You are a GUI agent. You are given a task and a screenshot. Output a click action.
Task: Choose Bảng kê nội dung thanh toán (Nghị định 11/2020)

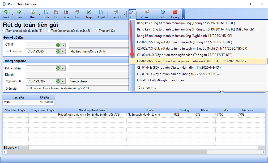coord(198,36)
